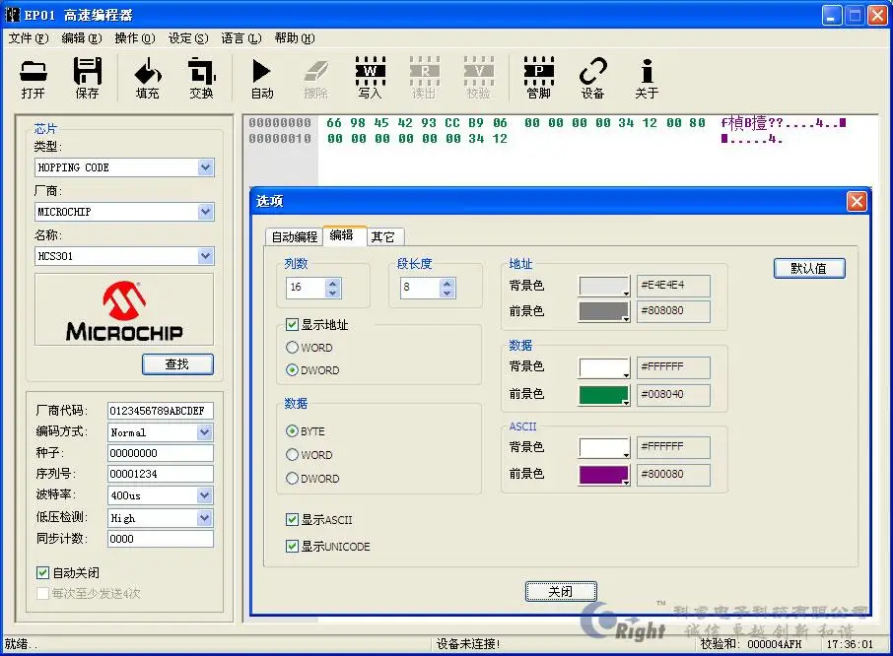Click the 校验和 000004AFH status text
This screenshot has height=656, width=893.
pos(751,644)
